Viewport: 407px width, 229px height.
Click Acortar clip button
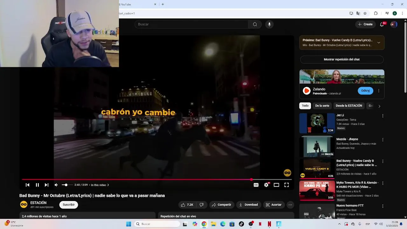tap(274, 205)
